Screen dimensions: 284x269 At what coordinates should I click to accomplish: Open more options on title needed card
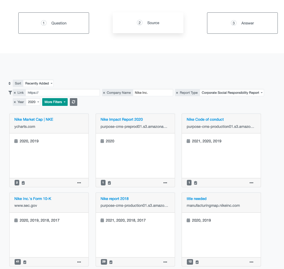(x=251, y=262)
